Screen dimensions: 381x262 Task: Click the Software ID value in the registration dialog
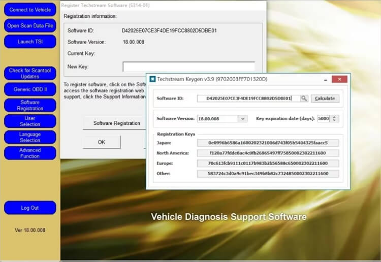pos(169,30)
